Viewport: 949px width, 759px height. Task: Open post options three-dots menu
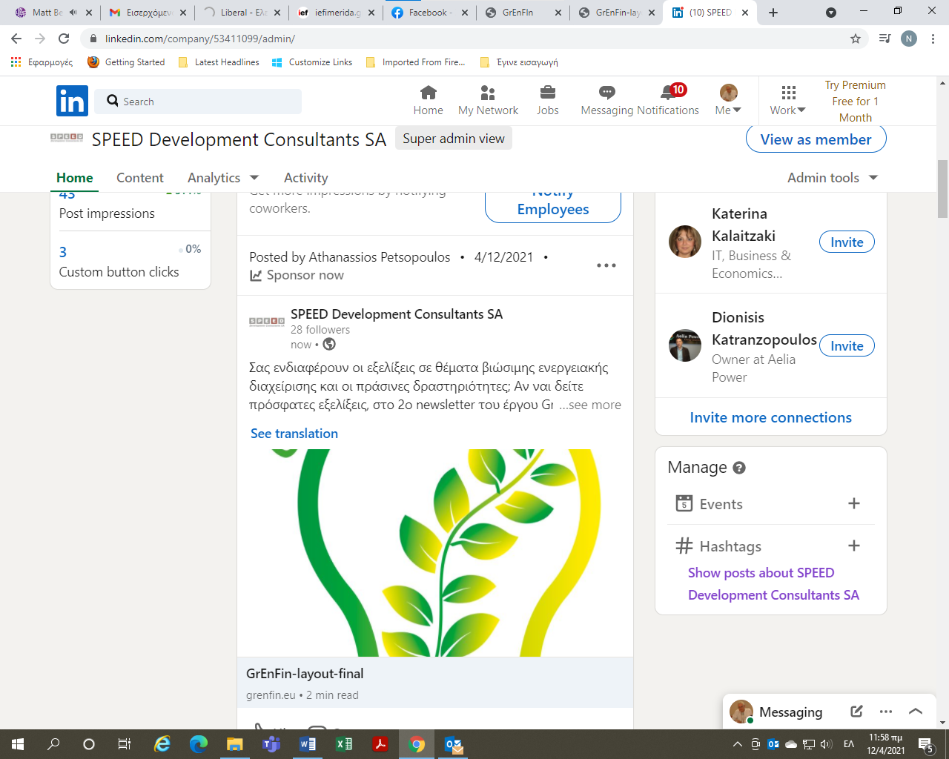click(606, 265)
